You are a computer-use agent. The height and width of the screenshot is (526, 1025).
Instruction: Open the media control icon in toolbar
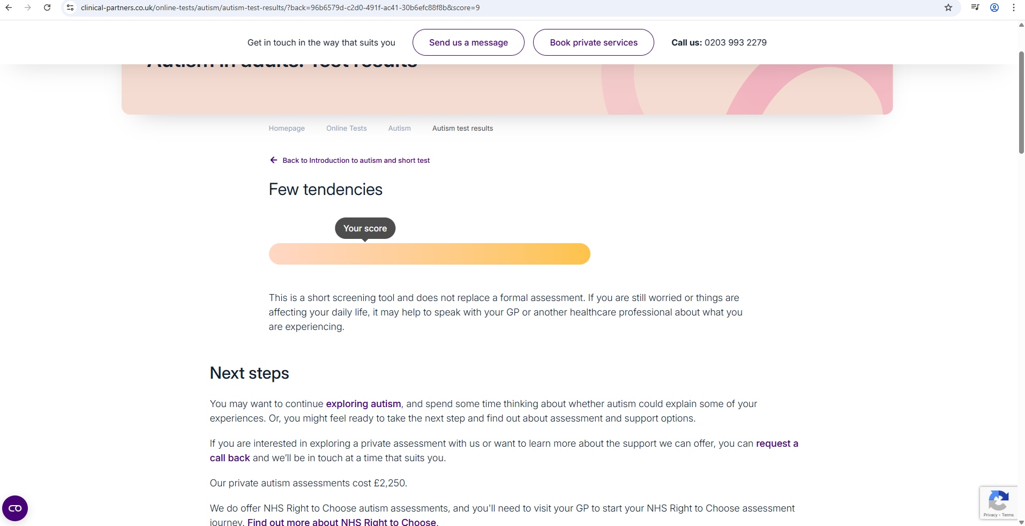[x=975, y=7]
